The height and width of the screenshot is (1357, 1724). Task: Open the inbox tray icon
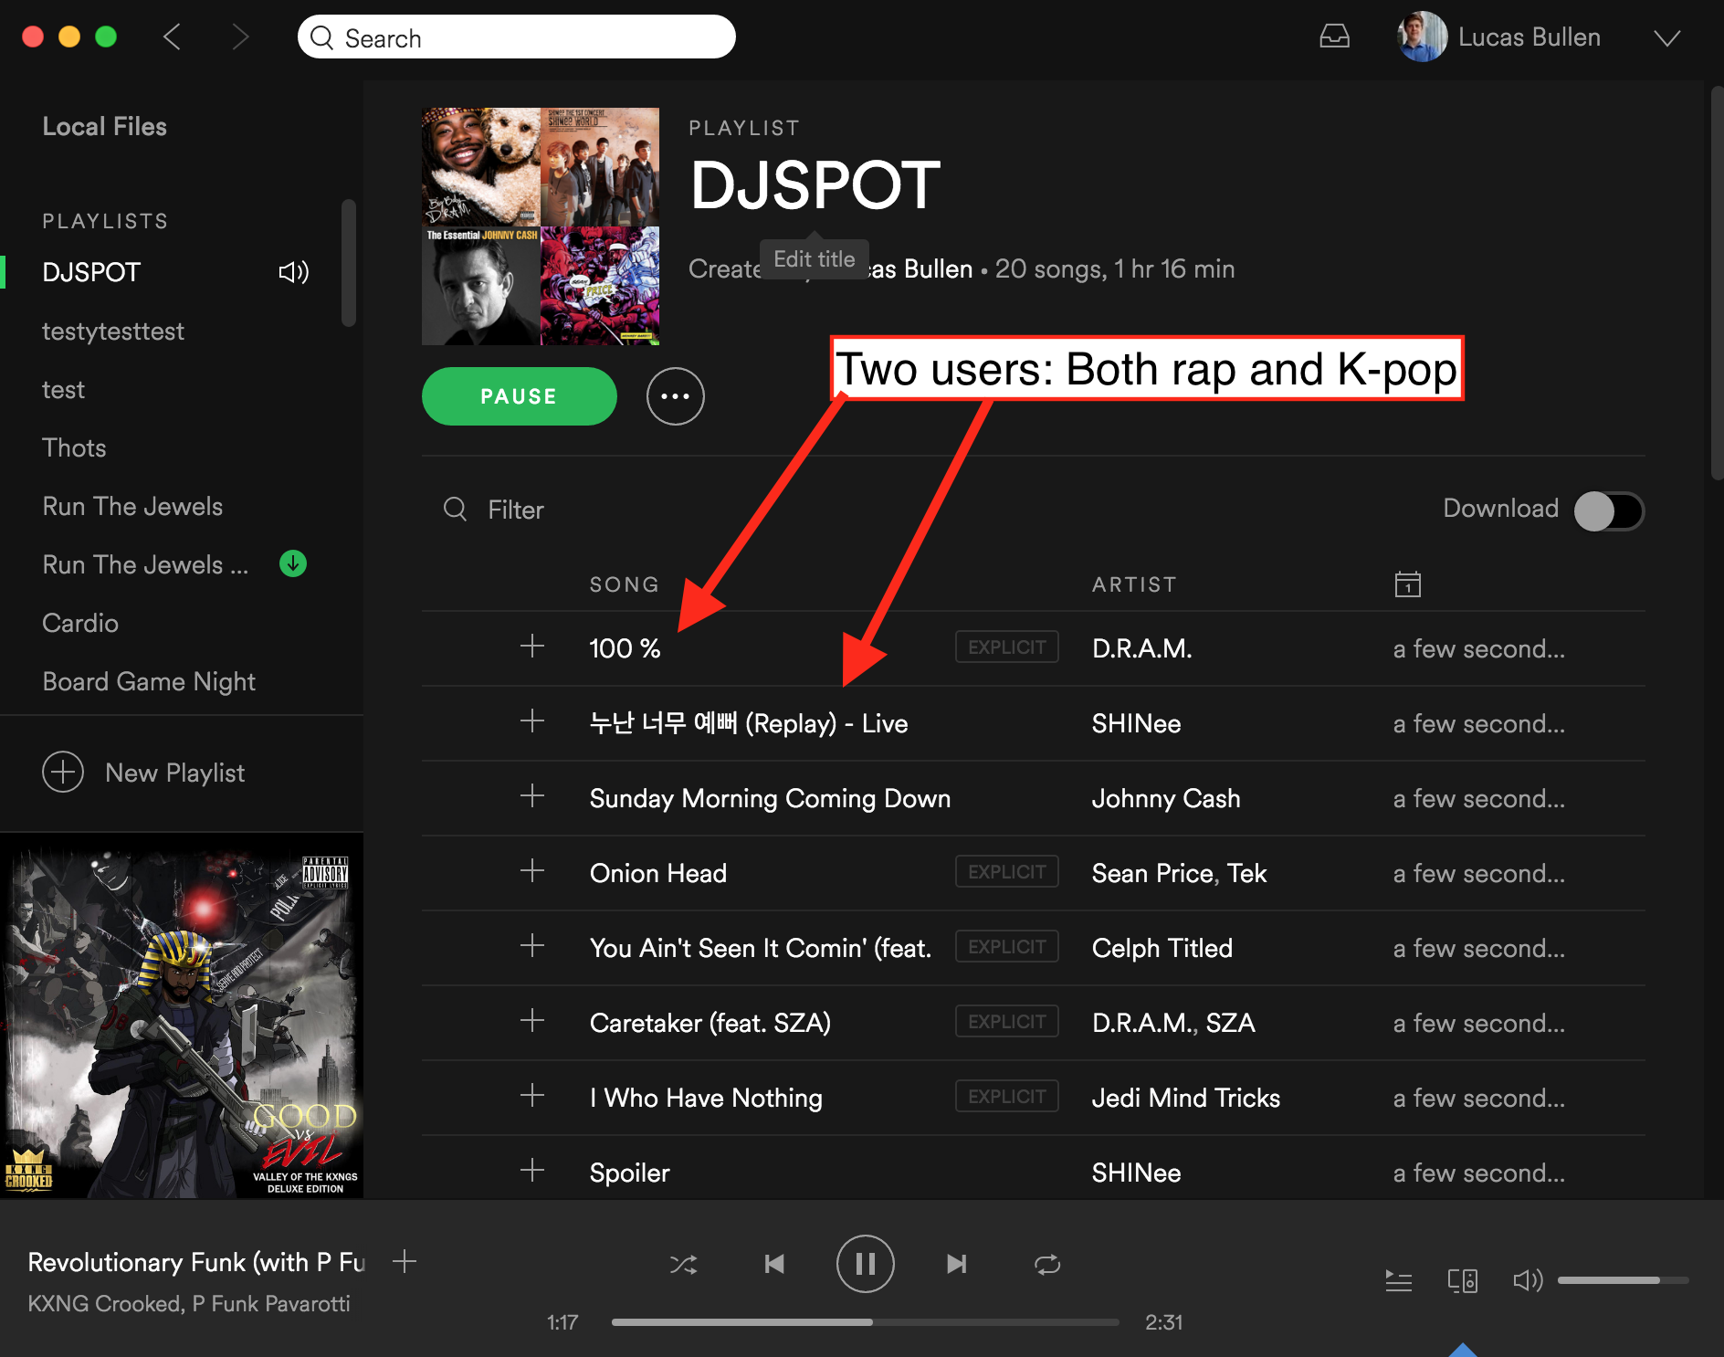click(1334, 37)
